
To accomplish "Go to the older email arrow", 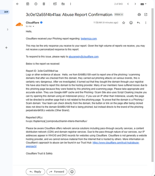I will click(x=135, y=4).
